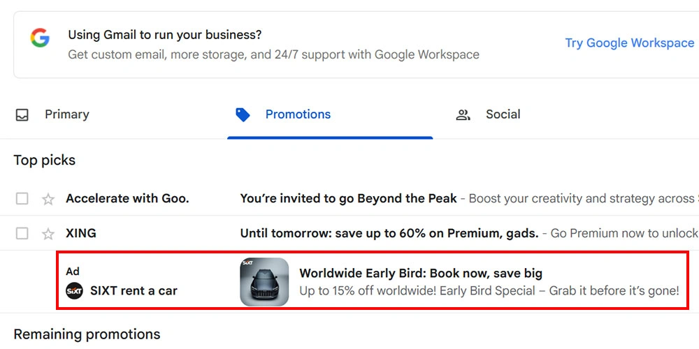Click the people icon beside Social

[x=463, y=115]
